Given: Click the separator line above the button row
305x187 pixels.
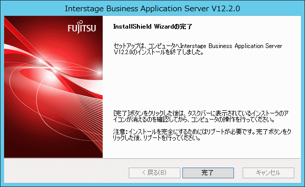Looking at the screenshot, I should 152,158.
